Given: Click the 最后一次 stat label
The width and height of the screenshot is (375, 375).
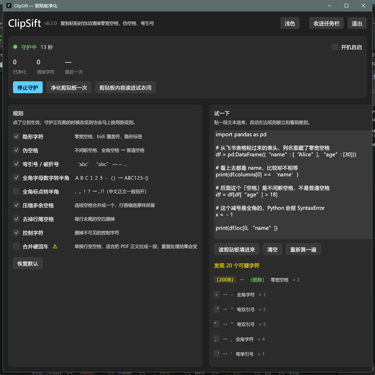Looking at the screenshot, I should (74, 72).
